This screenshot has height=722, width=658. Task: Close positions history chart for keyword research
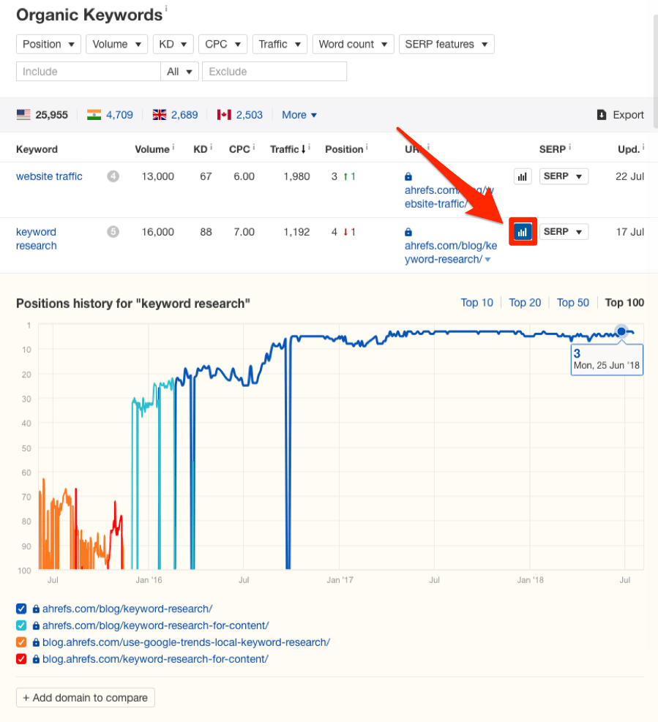(523, 232)
